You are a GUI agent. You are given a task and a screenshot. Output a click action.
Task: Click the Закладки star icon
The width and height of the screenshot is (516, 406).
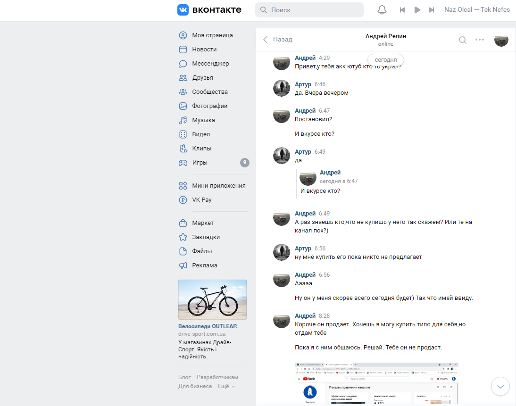click(183, 237)
